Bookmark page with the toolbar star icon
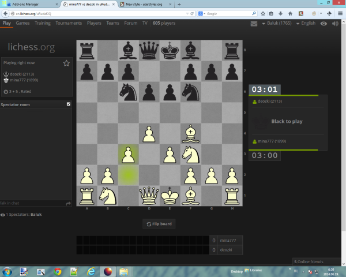346x277 pixels. pos(263,14)
